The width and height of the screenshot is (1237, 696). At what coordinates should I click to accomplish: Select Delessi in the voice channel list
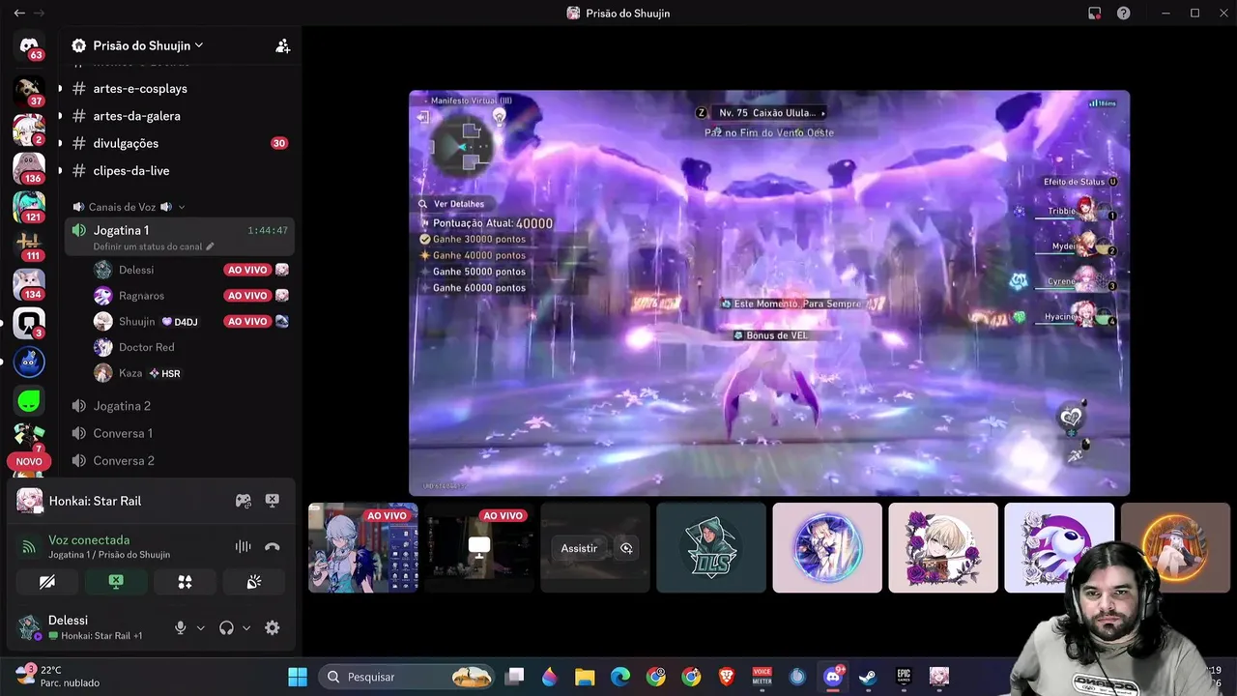(136, 270)
